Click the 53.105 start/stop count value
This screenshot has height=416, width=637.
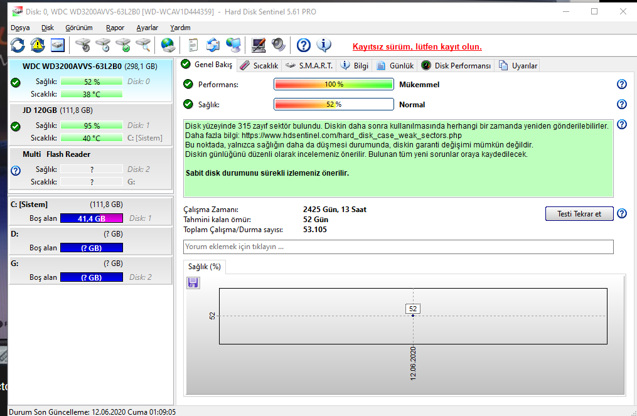[x=315, y=230]
